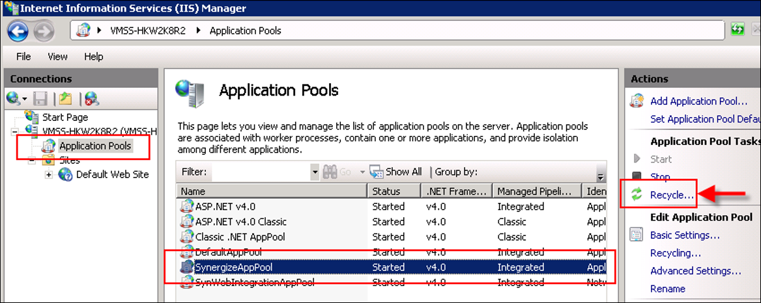This screenshot has height=303, width=761.
Task: Click the green refresh icon beside the address bar
Action: (x=738, y=29)
